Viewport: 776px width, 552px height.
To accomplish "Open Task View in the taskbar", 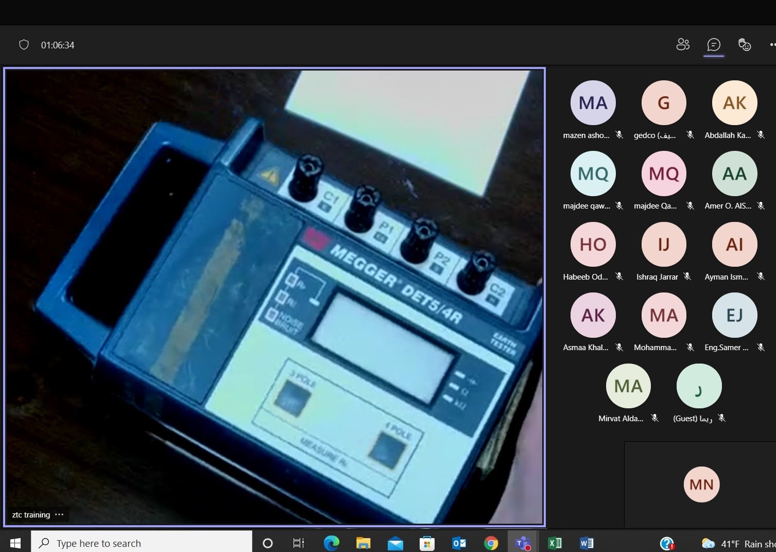I will pos(299,543).
